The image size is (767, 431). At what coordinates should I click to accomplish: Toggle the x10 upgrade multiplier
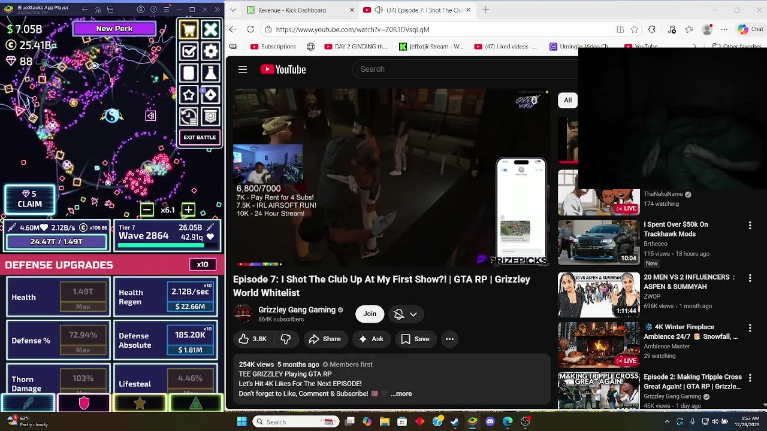(203, 265)
